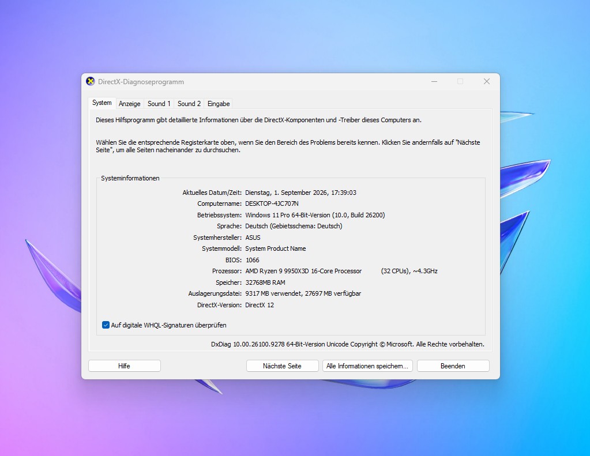Click the System Product Name value
Image resolution: width=590 pixels, height=456 pixels.
[276, 248]
